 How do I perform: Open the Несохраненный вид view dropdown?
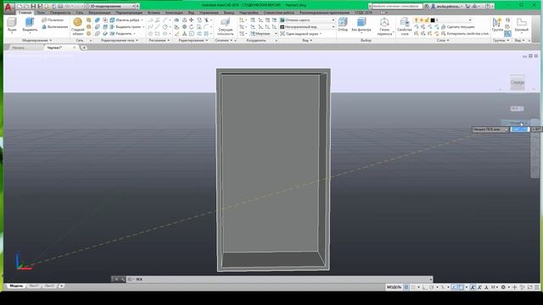[x=307, y=26]
